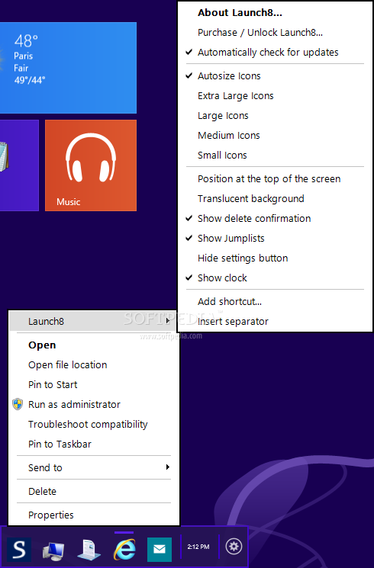The image size is (374, 568).
Task: Choose Run as administrator
Action: click(94, 405)
